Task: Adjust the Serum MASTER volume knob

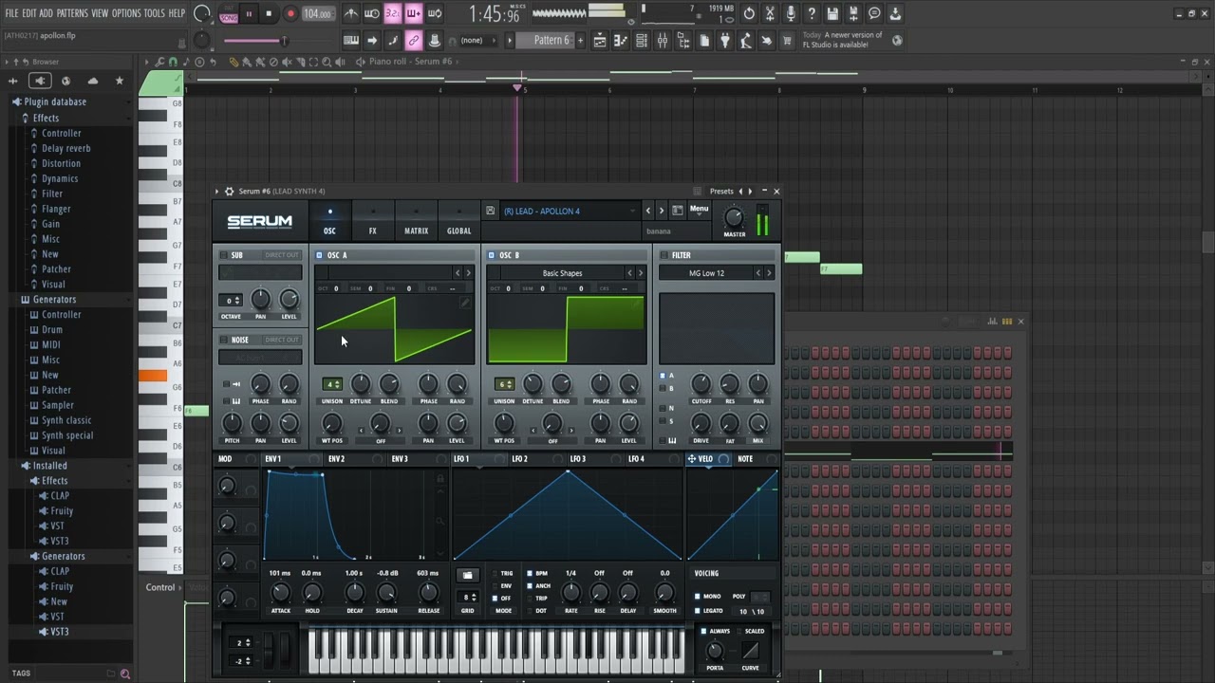Action: click(734, 217)
